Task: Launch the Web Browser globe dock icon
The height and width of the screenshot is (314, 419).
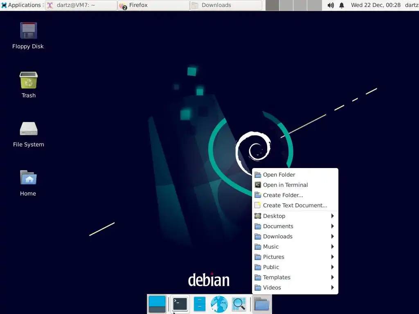Action: tap(219, 304)
